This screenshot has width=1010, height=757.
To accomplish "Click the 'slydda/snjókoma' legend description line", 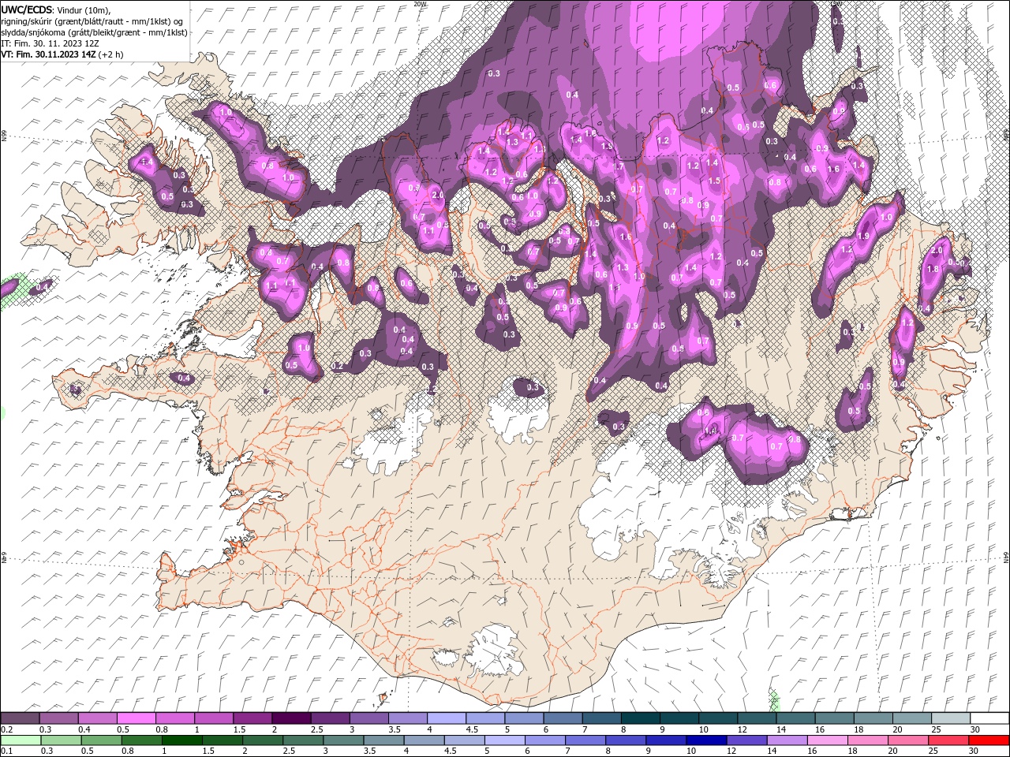I will (95, 32).
